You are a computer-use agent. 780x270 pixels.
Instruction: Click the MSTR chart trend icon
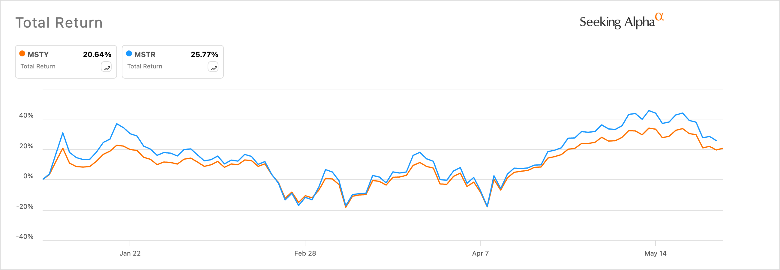(x=213, y=67)
